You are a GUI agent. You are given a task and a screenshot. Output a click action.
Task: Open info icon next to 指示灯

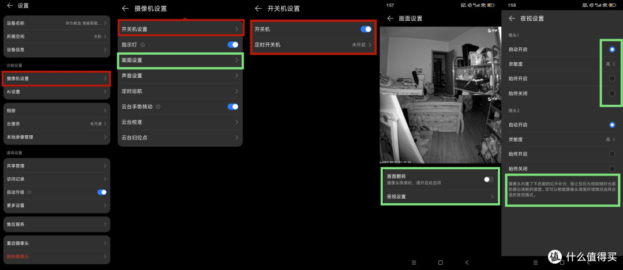coord(142,45)
